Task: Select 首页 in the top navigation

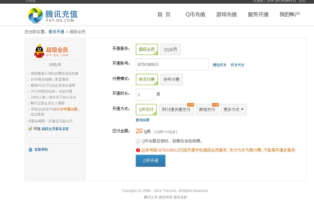Action: pos(164,14)
